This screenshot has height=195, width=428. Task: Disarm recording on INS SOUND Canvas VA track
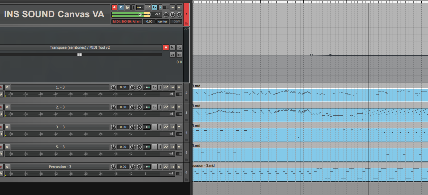[x=114, y=7]
